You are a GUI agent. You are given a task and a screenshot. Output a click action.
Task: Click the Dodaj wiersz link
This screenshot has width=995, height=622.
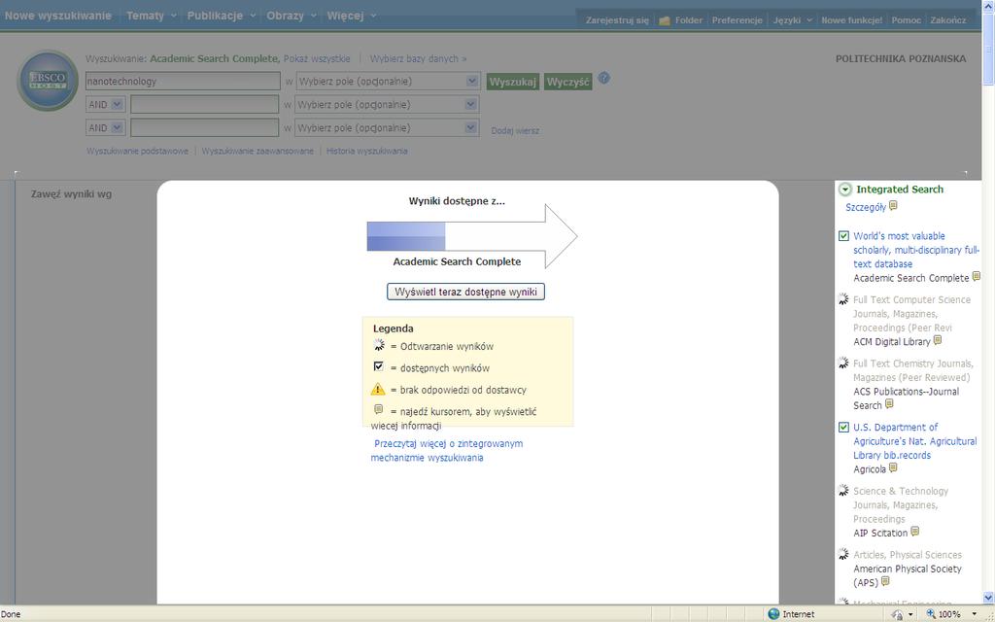pyautogui.click(x=515, y=131)
